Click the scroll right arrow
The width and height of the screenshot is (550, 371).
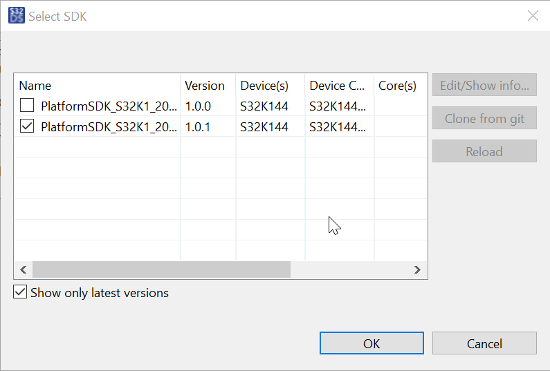pyautogui.click(x=417, y=269)
